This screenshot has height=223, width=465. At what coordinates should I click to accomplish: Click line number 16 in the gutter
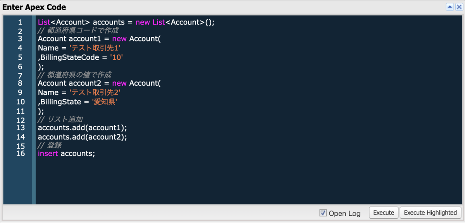(x=21, y=154)
